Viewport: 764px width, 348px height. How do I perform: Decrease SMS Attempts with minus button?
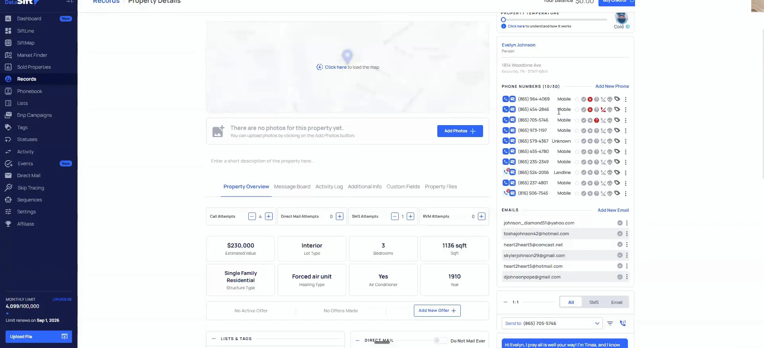click(395, 217)
